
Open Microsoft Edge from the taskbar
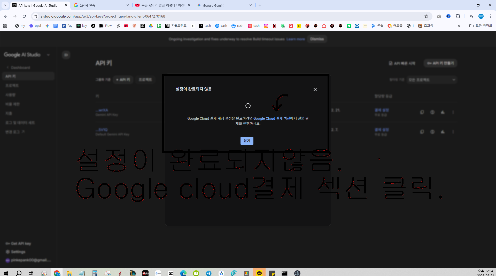(x=183, y=273)
